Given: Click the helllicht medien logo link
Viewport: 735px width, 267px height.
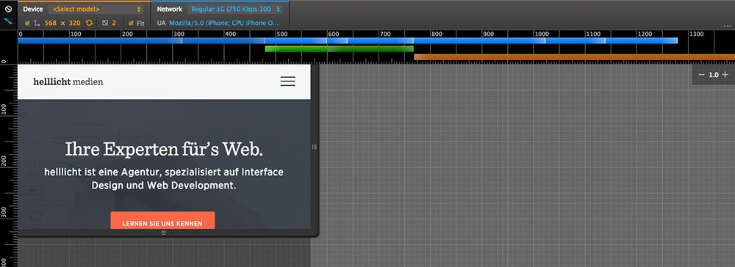Looking at the screenshot, I should click(68, 82).
